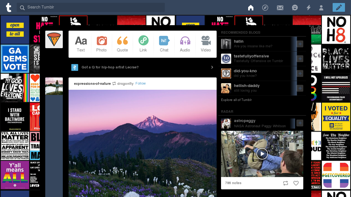Click the Tumblr logo icon
Viewport: 351px width, 197px height.
tap(9, 7)
